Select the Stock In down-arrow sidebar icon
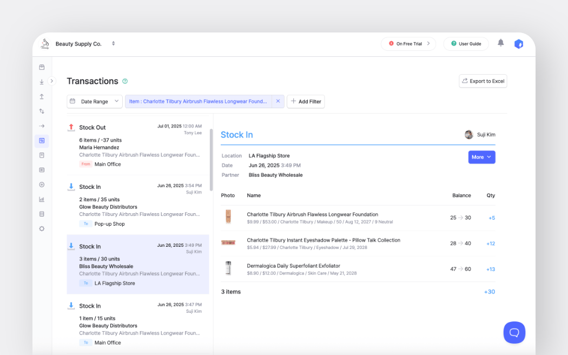568x355 pixels. pyautogui.click(x=42, y=81)
